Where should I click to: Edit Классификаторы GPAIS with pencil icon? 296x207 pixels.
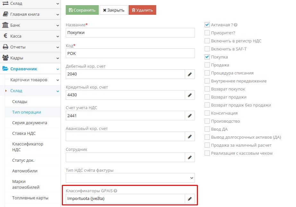[x=190, y=199]
